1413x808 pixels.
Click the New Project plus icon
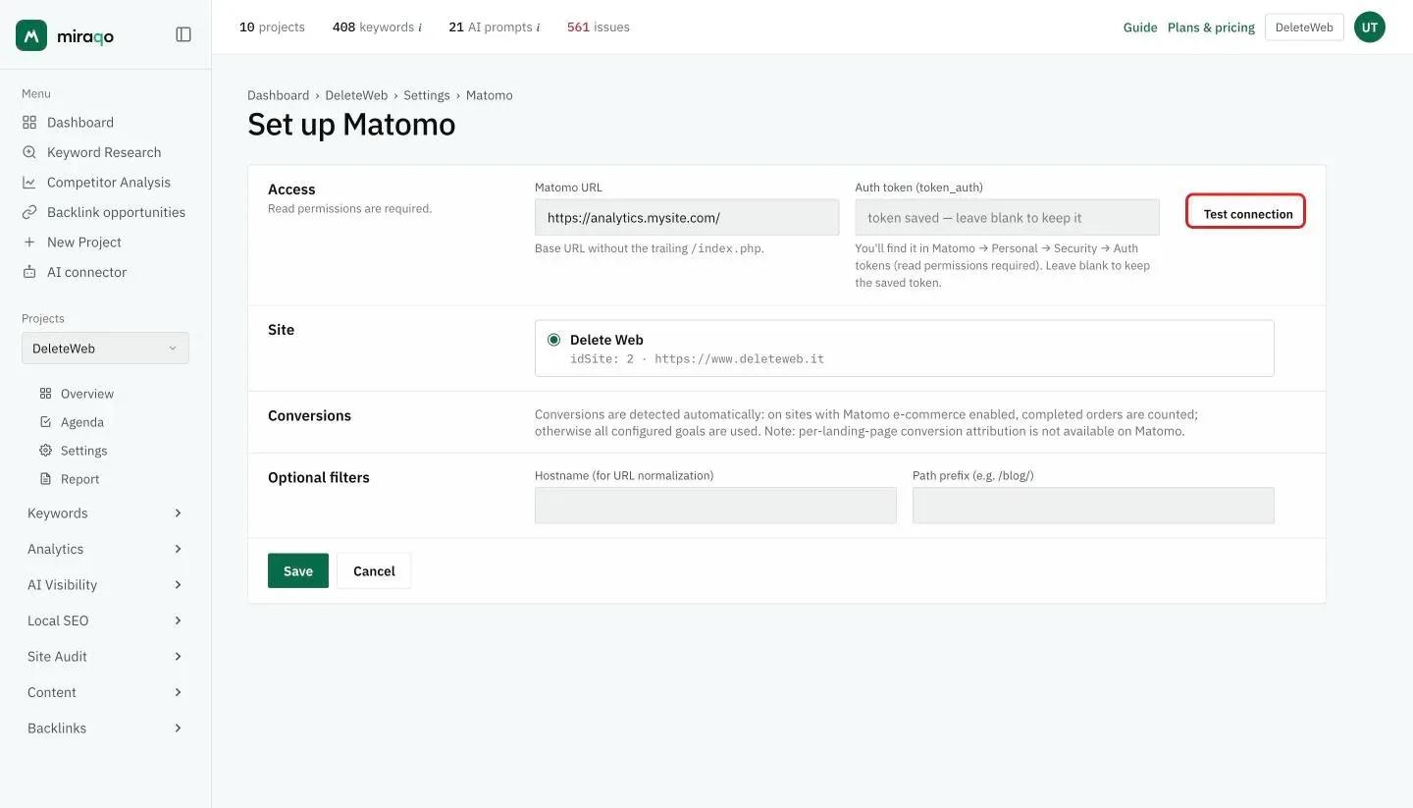pyautogui.click(x=29, y=242)
